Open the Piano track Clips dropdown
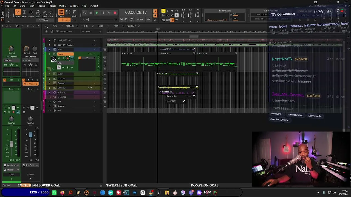The image size is (351, 197). [x=65, y=63]
